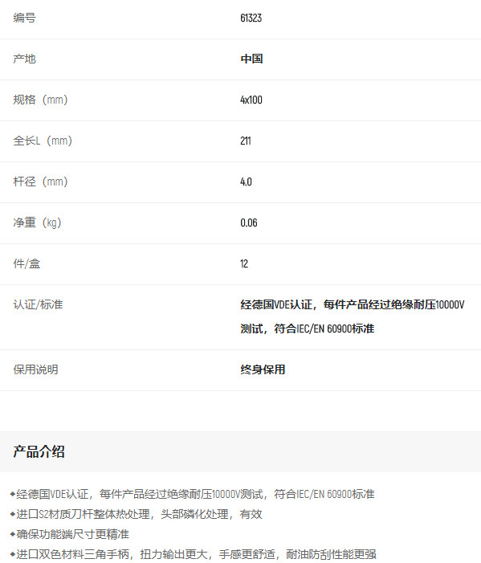Select the net weight value 0.06

[x=249, y=222]
